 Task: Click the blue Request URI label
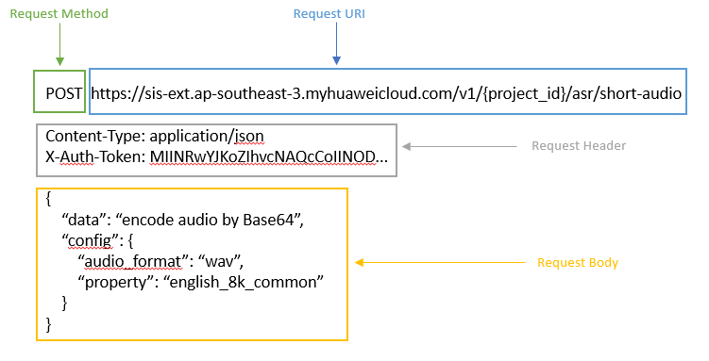pos(329,13)
